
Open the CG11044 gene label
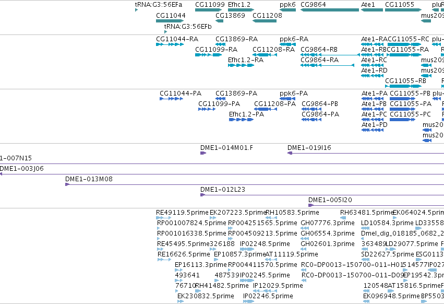[171, 15]
